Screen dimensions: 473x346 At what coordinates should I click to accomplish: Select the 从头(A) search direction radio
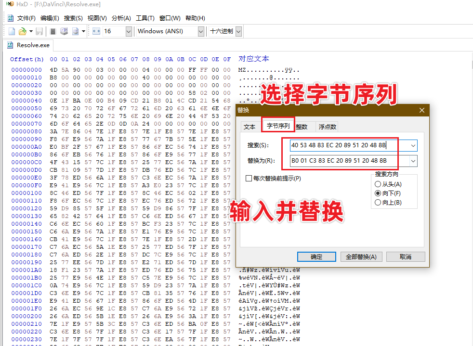coord(378,184)
